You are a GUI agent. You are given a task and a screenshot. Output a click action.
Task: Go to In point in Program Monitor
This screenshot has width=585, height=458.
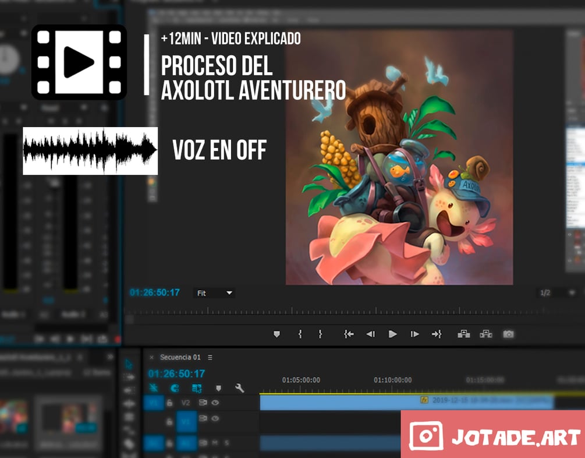(x=349, y=334)
